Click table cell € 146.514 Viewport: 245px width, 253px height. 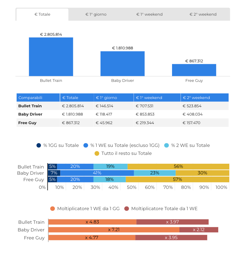114,106
